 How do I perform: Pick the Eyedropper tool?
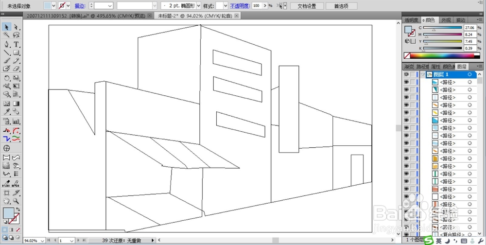[6, 112]
